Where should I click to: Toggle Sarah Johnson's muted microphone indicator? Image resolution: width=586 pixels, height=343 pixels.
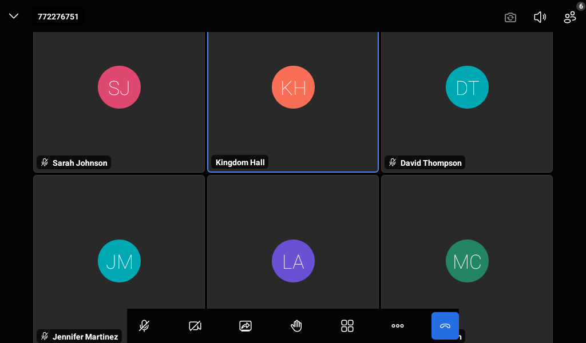[x=45, y=162]
